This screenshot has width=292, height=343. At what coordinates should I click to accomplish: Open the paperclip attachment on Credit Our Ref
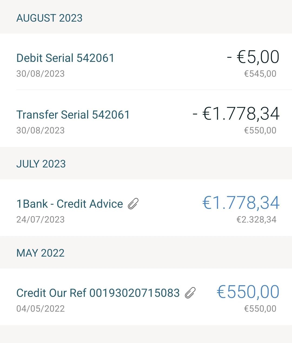(x=190, y=293)
